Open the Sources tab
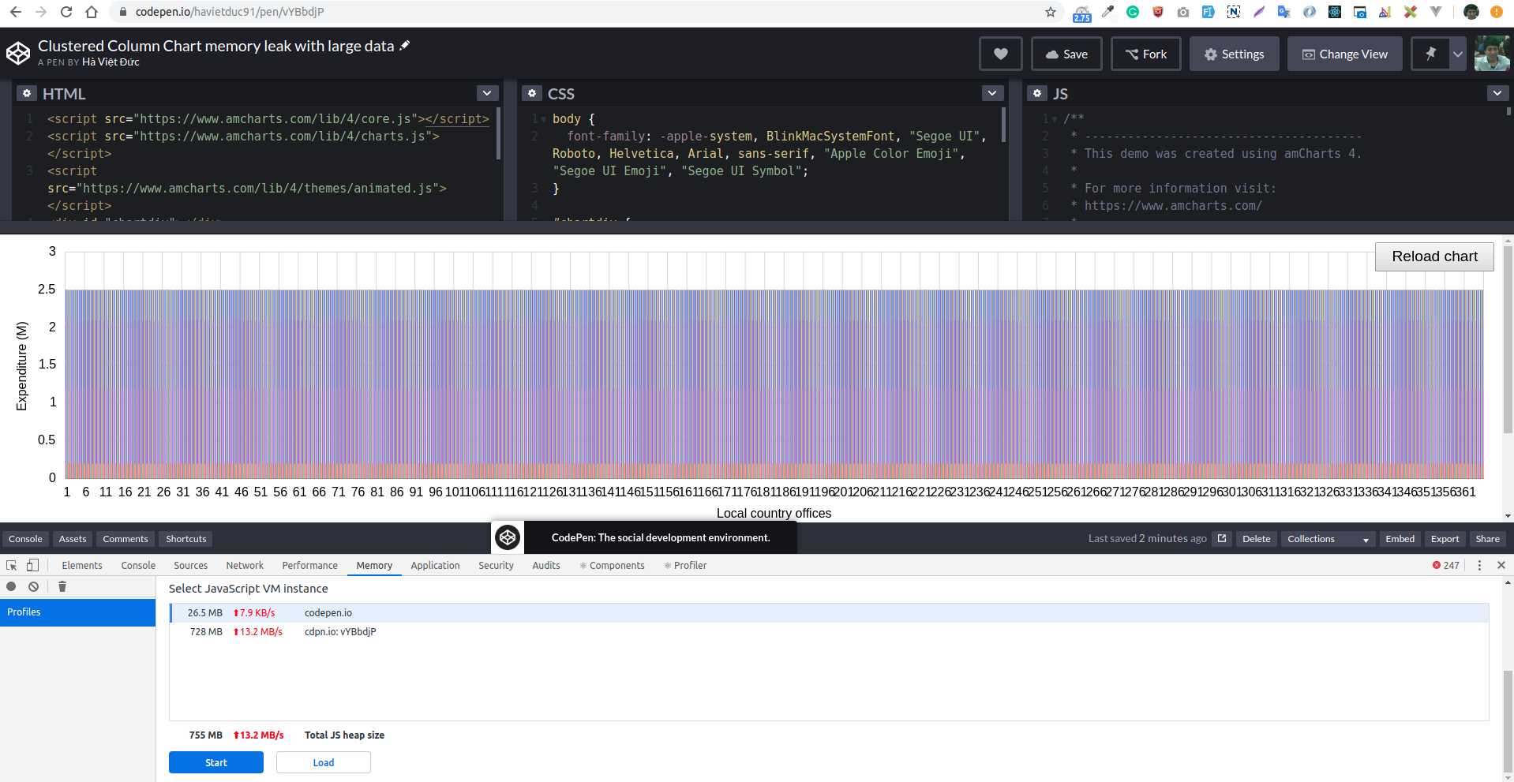The height and width of the screenshot is (782, 1514). [190, 565]
